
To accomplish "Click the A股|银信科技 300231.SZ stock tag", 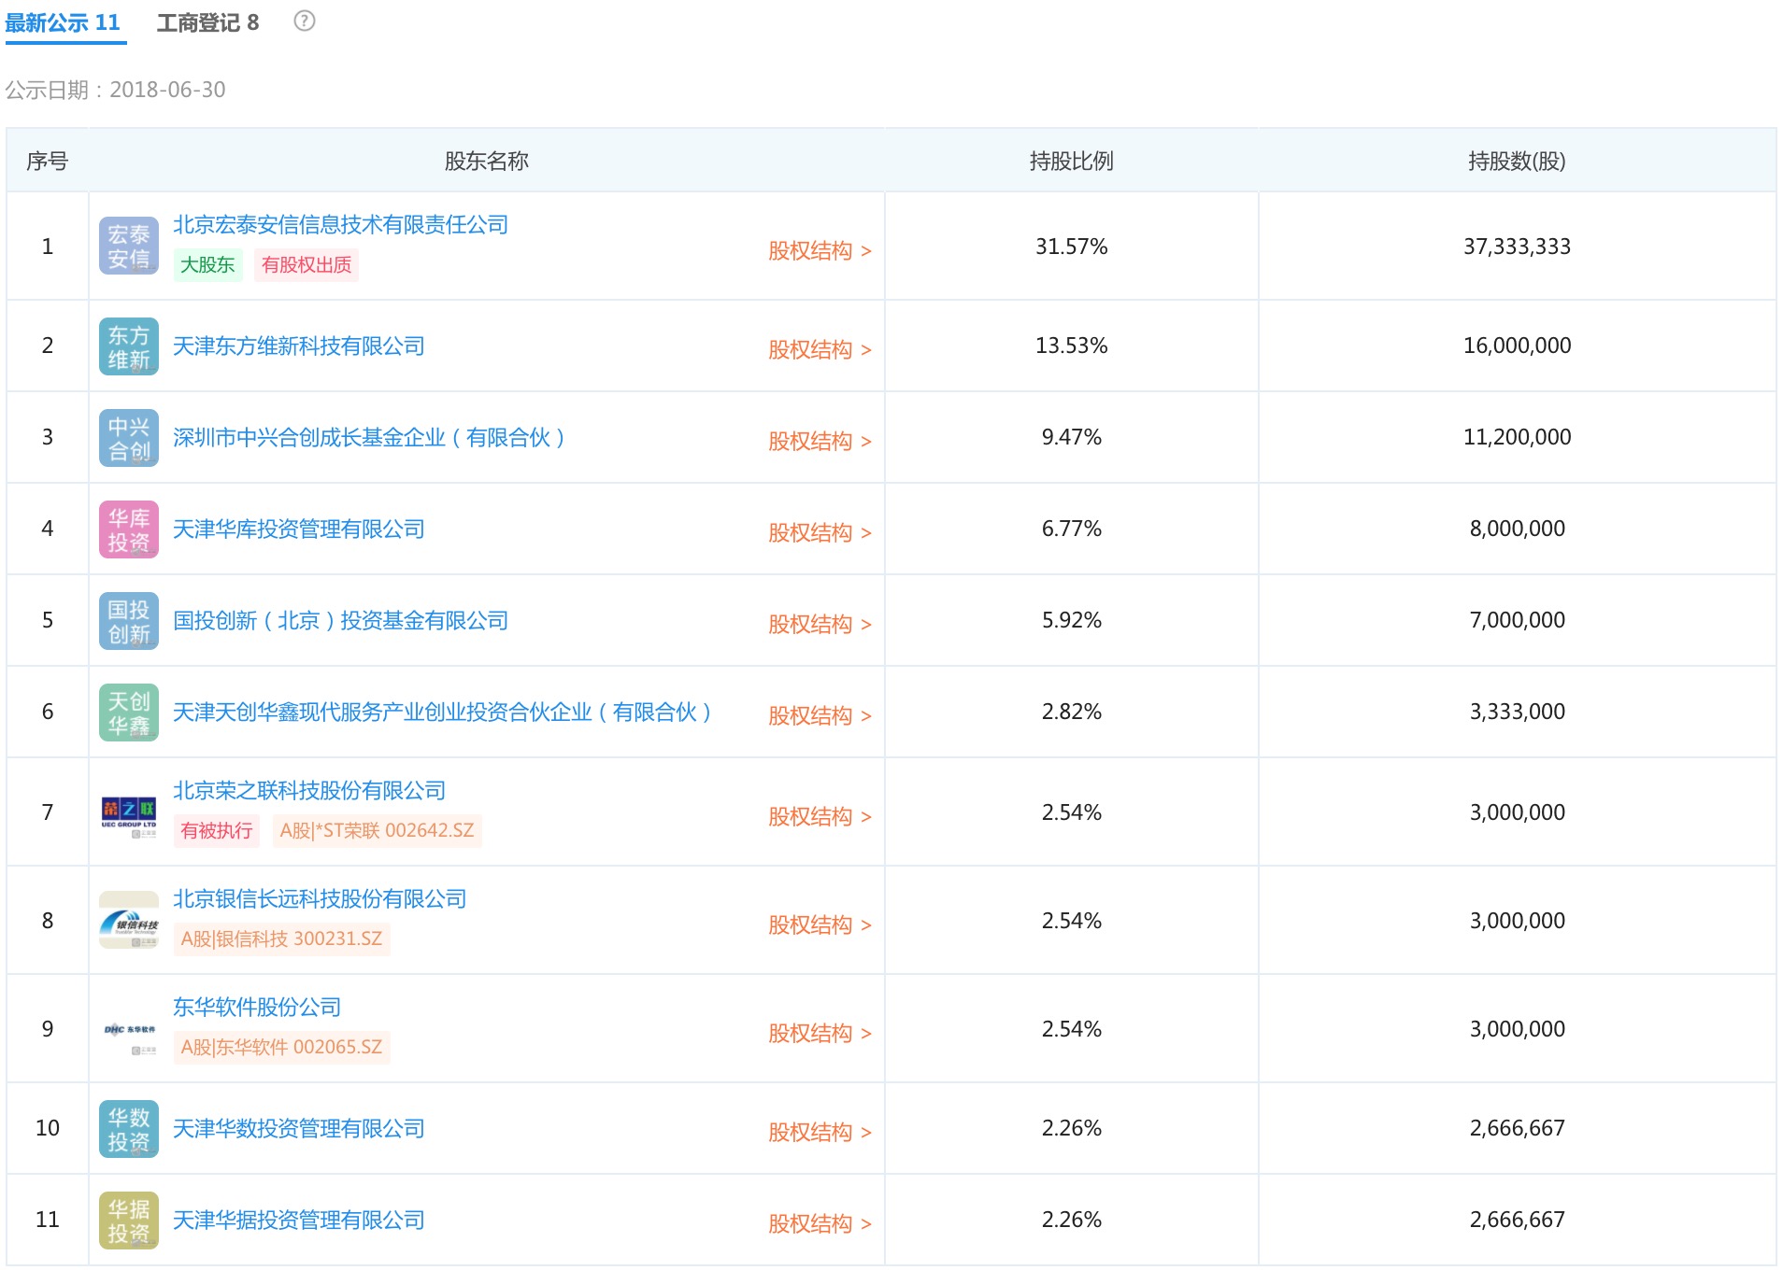I will (281, 939).
